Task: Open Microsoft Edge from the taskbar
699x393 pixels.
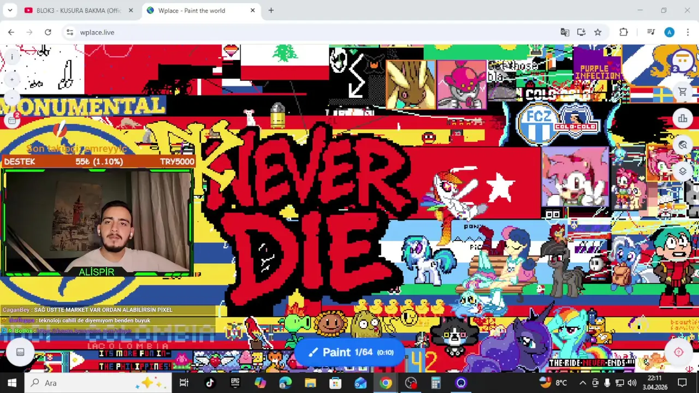Action: coord(285,383)
